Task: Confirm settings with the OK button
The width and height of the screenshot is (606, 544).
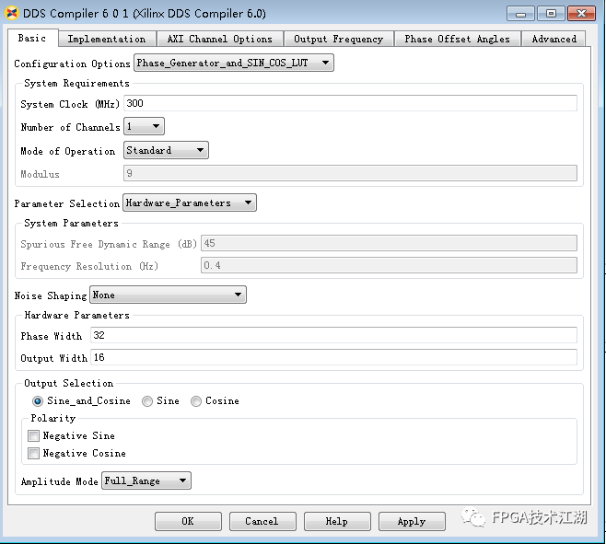Action: [x=188, y=521]
